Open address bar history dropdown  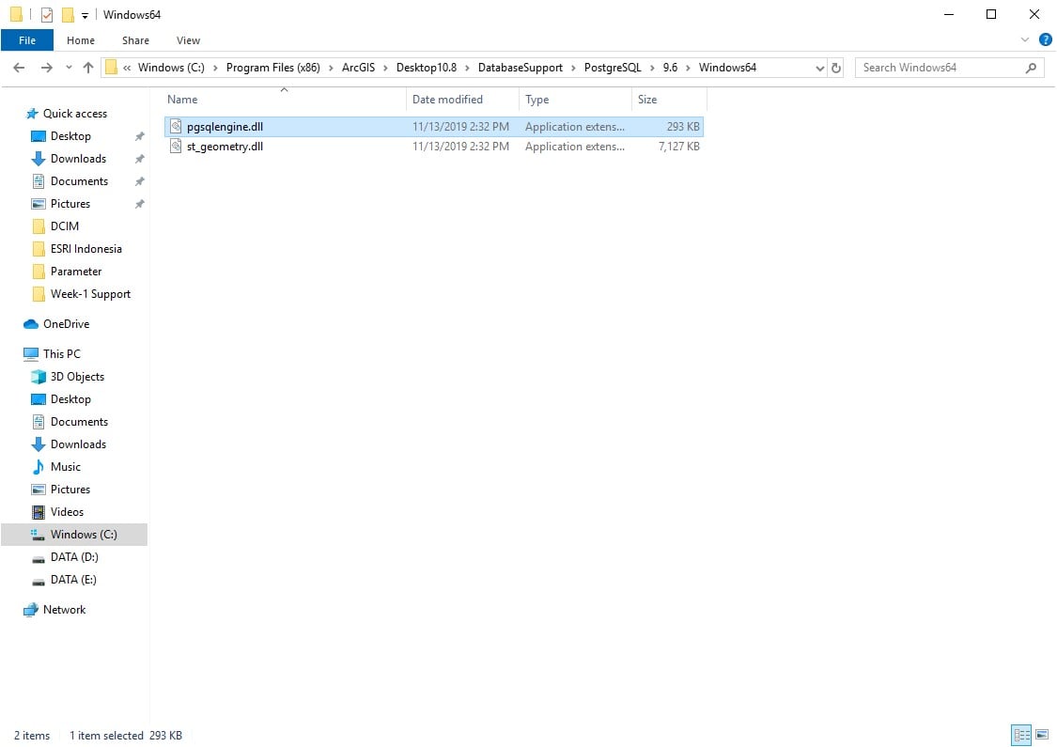[819, 68]
